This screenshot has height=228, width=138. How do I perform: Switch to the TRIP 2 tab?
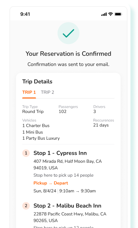coord(47,92)
